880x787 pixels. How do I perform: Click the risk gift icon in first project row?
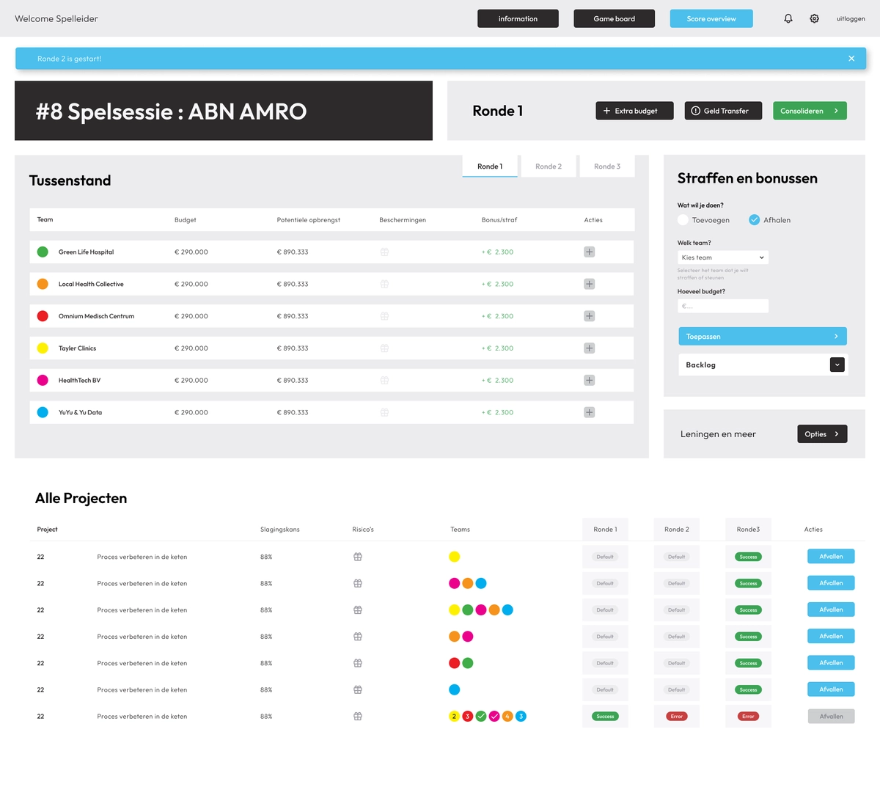pyautogui.click(x=358, y=557)
